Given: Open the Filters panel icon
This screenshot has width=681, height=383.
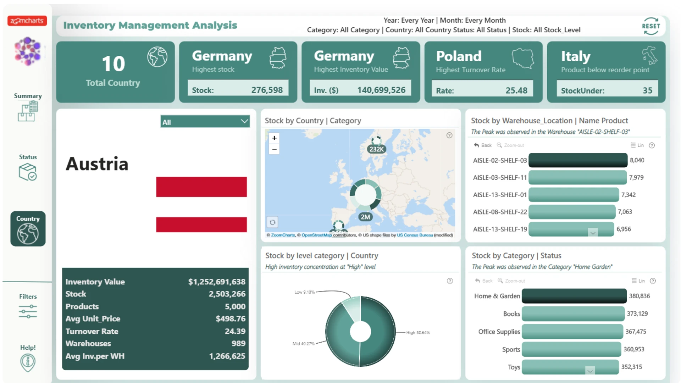Looking at the screenshot, I should [28, 311].
